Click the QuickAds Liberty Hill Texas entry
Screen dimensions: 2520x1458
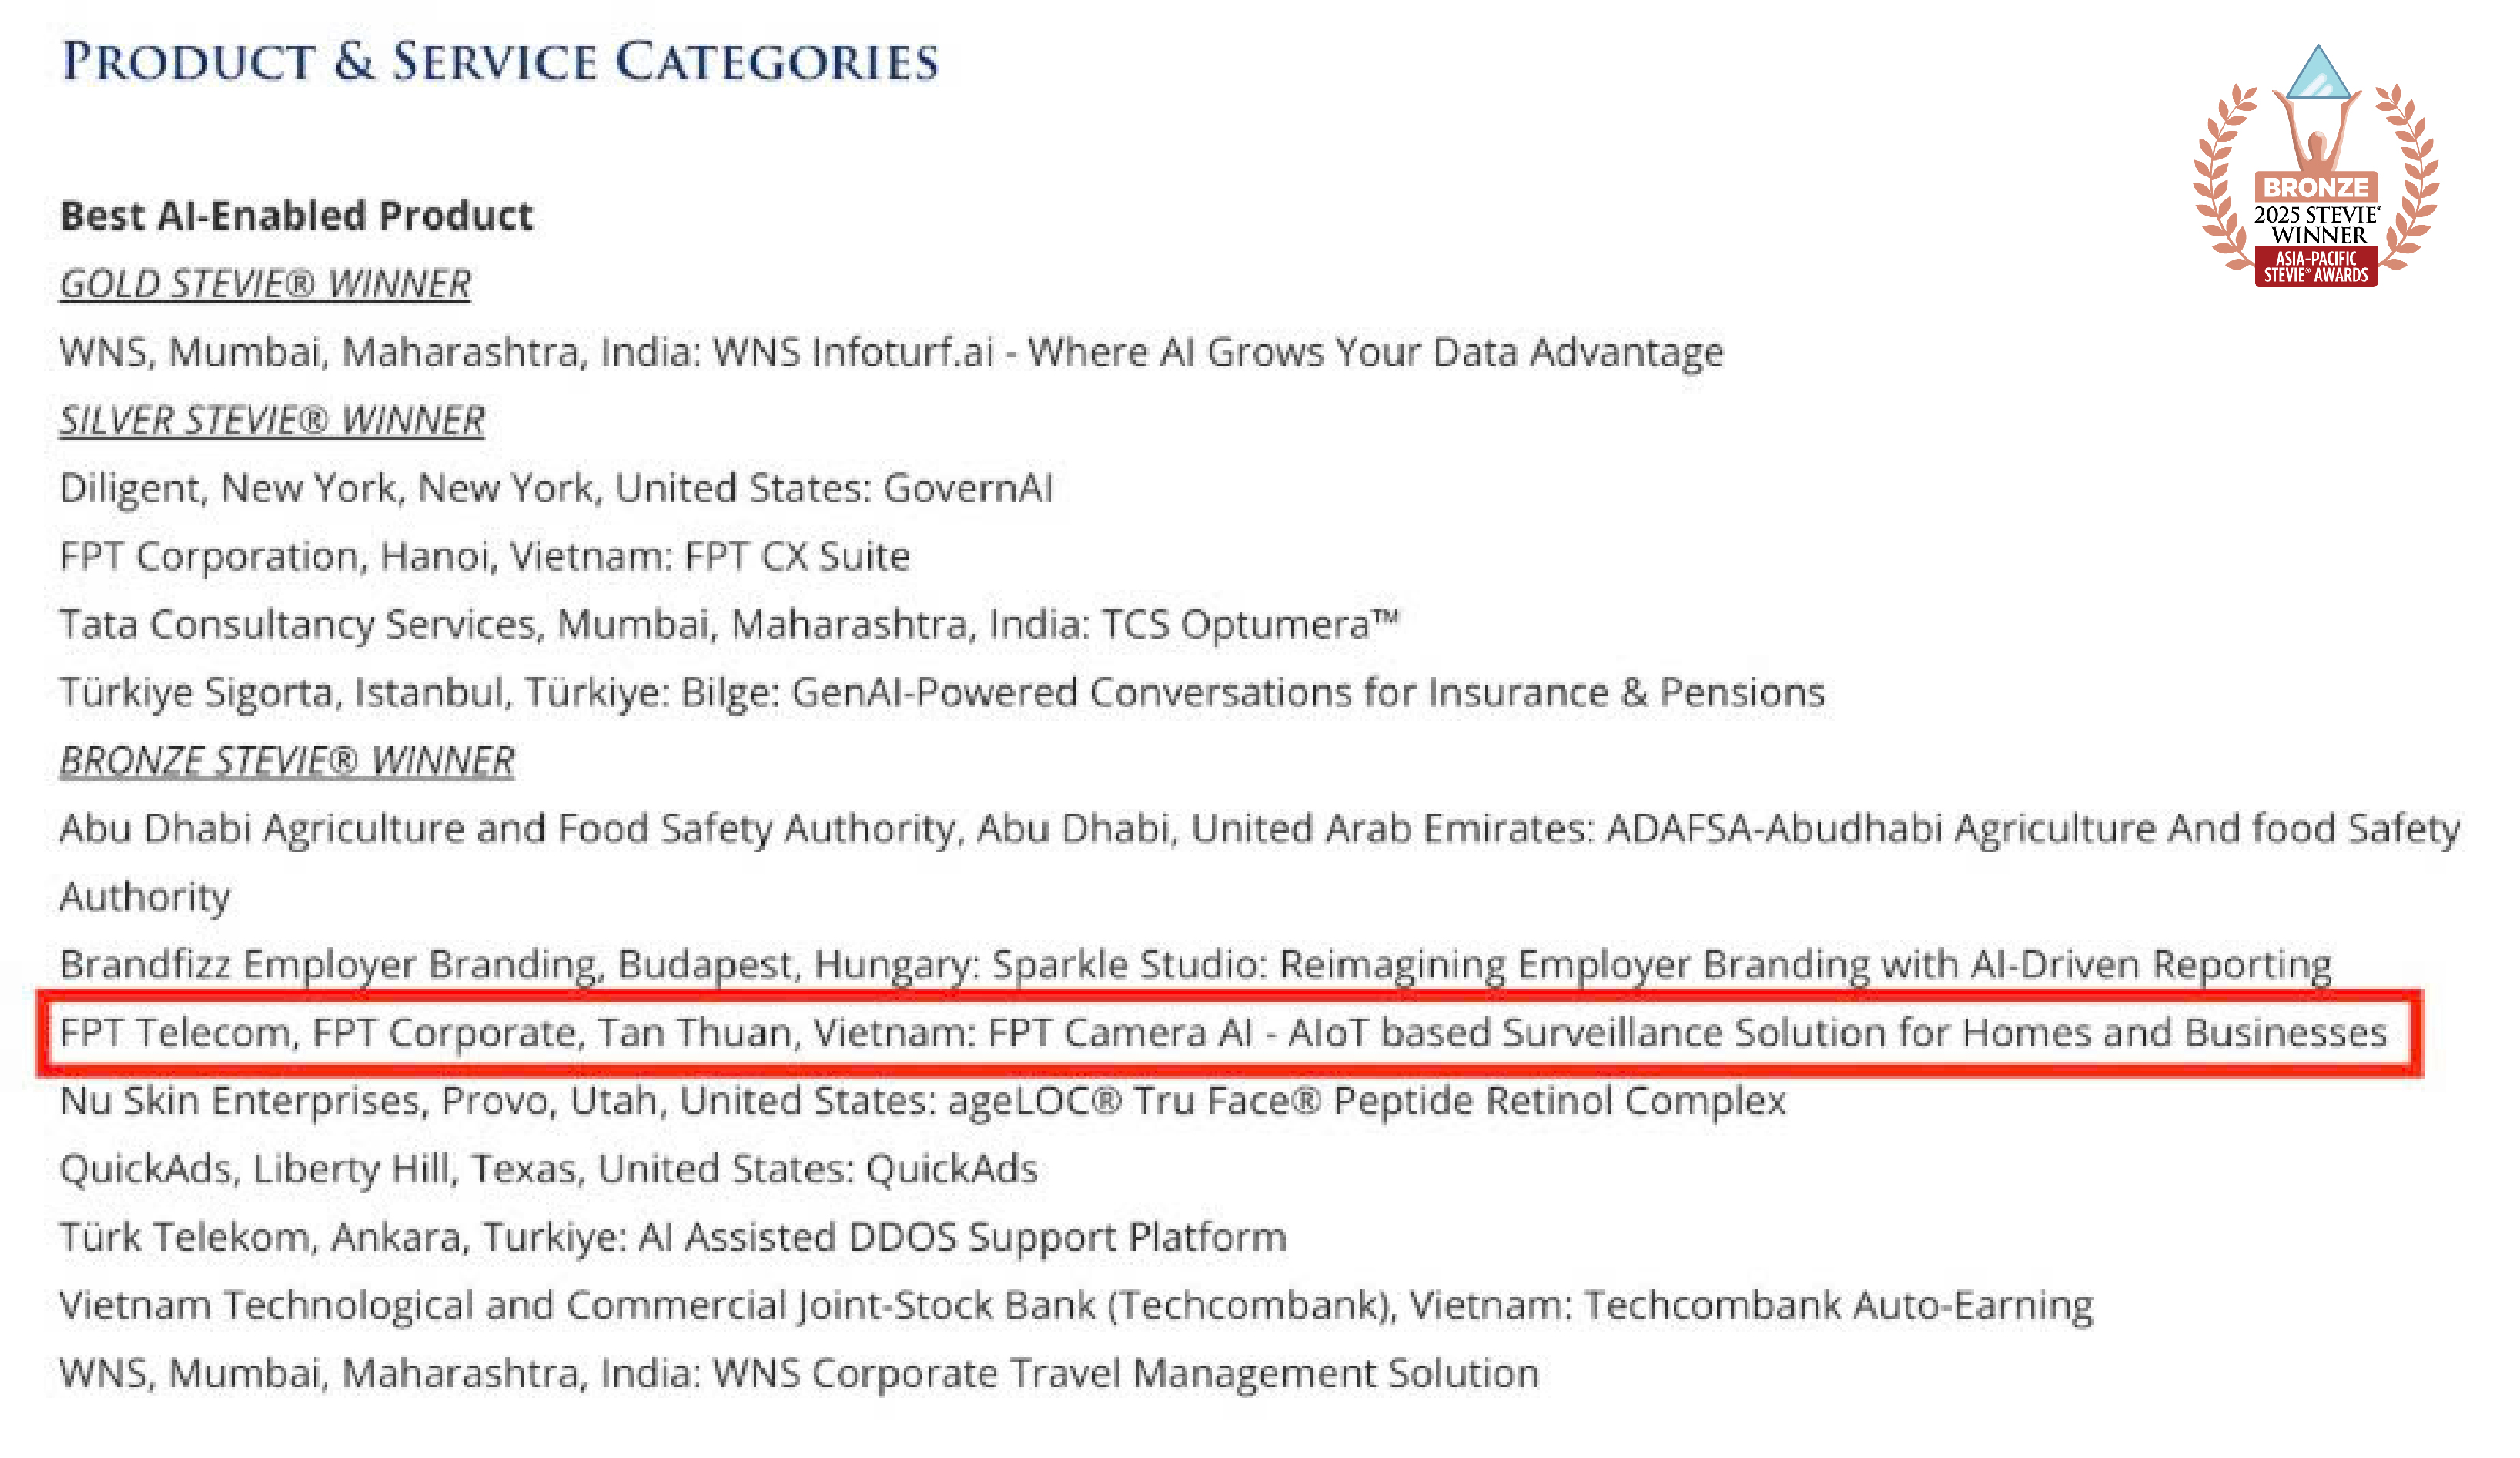[548, 1169]
